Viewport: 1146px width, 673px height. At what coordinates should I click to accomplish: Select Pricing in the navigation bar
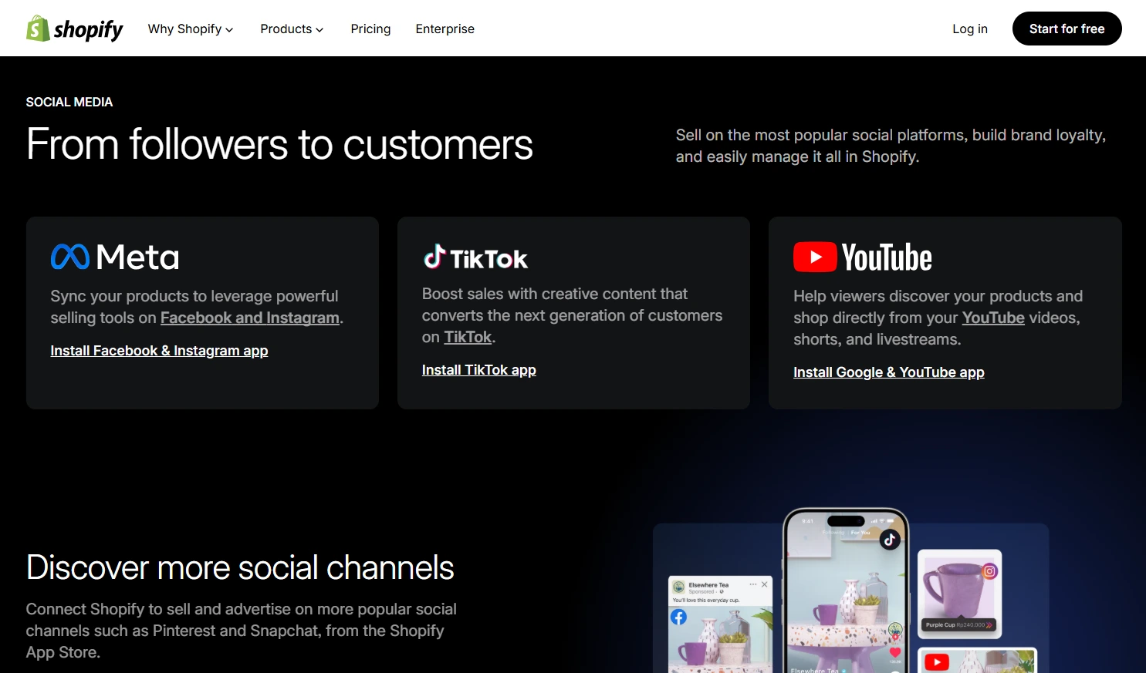370,29
